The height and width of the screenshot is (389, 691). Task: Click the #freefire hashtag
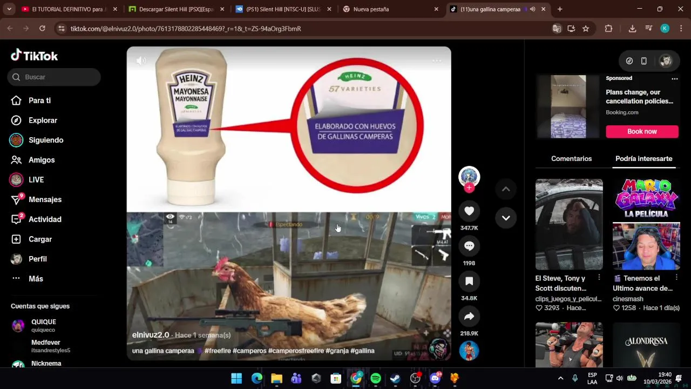click(218, 351)
